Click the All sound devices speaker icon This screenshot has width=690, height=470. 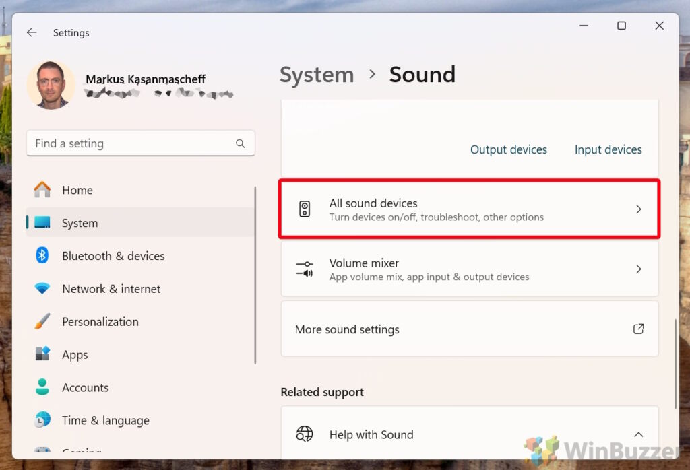pyautogui.click(x=305, y=209)
